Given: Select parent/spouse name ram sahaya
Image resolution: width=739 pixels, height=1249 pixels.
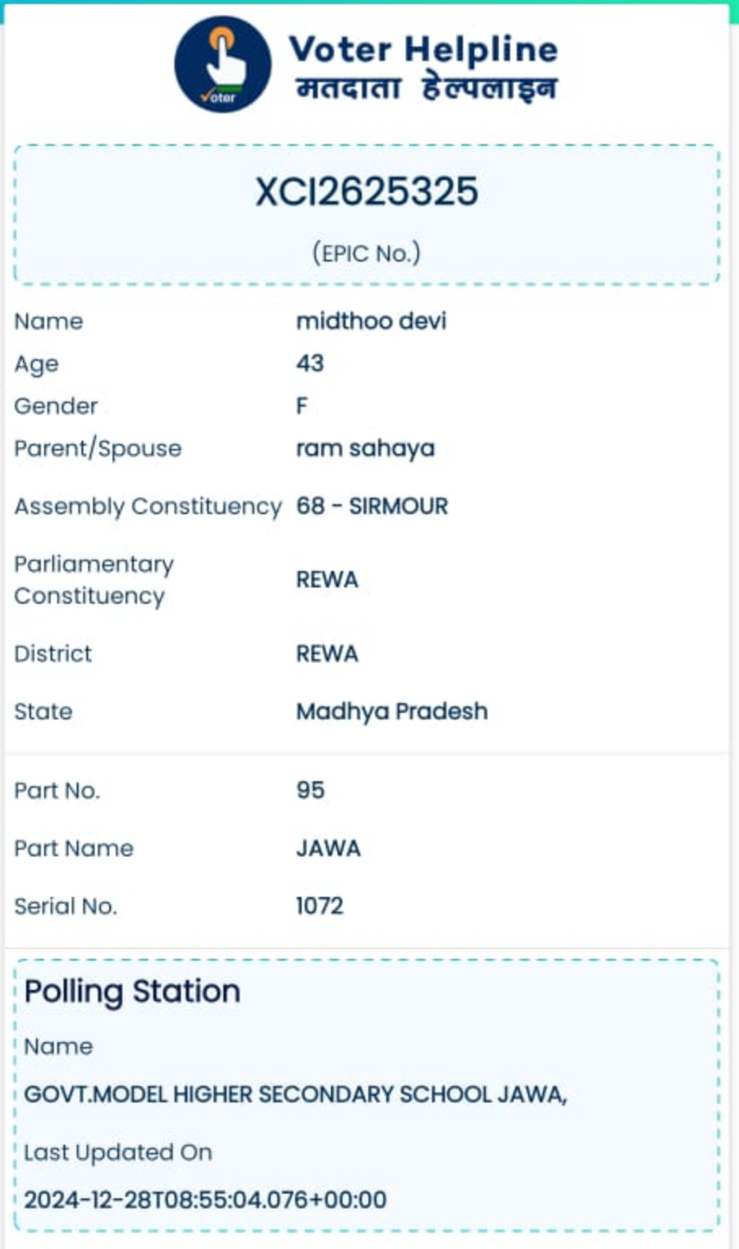Looking at the screenshot, I should 365,448.
